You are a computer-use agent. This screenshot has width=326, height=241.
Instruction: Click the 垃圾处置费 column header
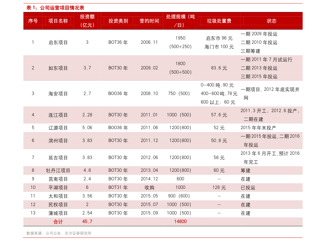[219, 21]
